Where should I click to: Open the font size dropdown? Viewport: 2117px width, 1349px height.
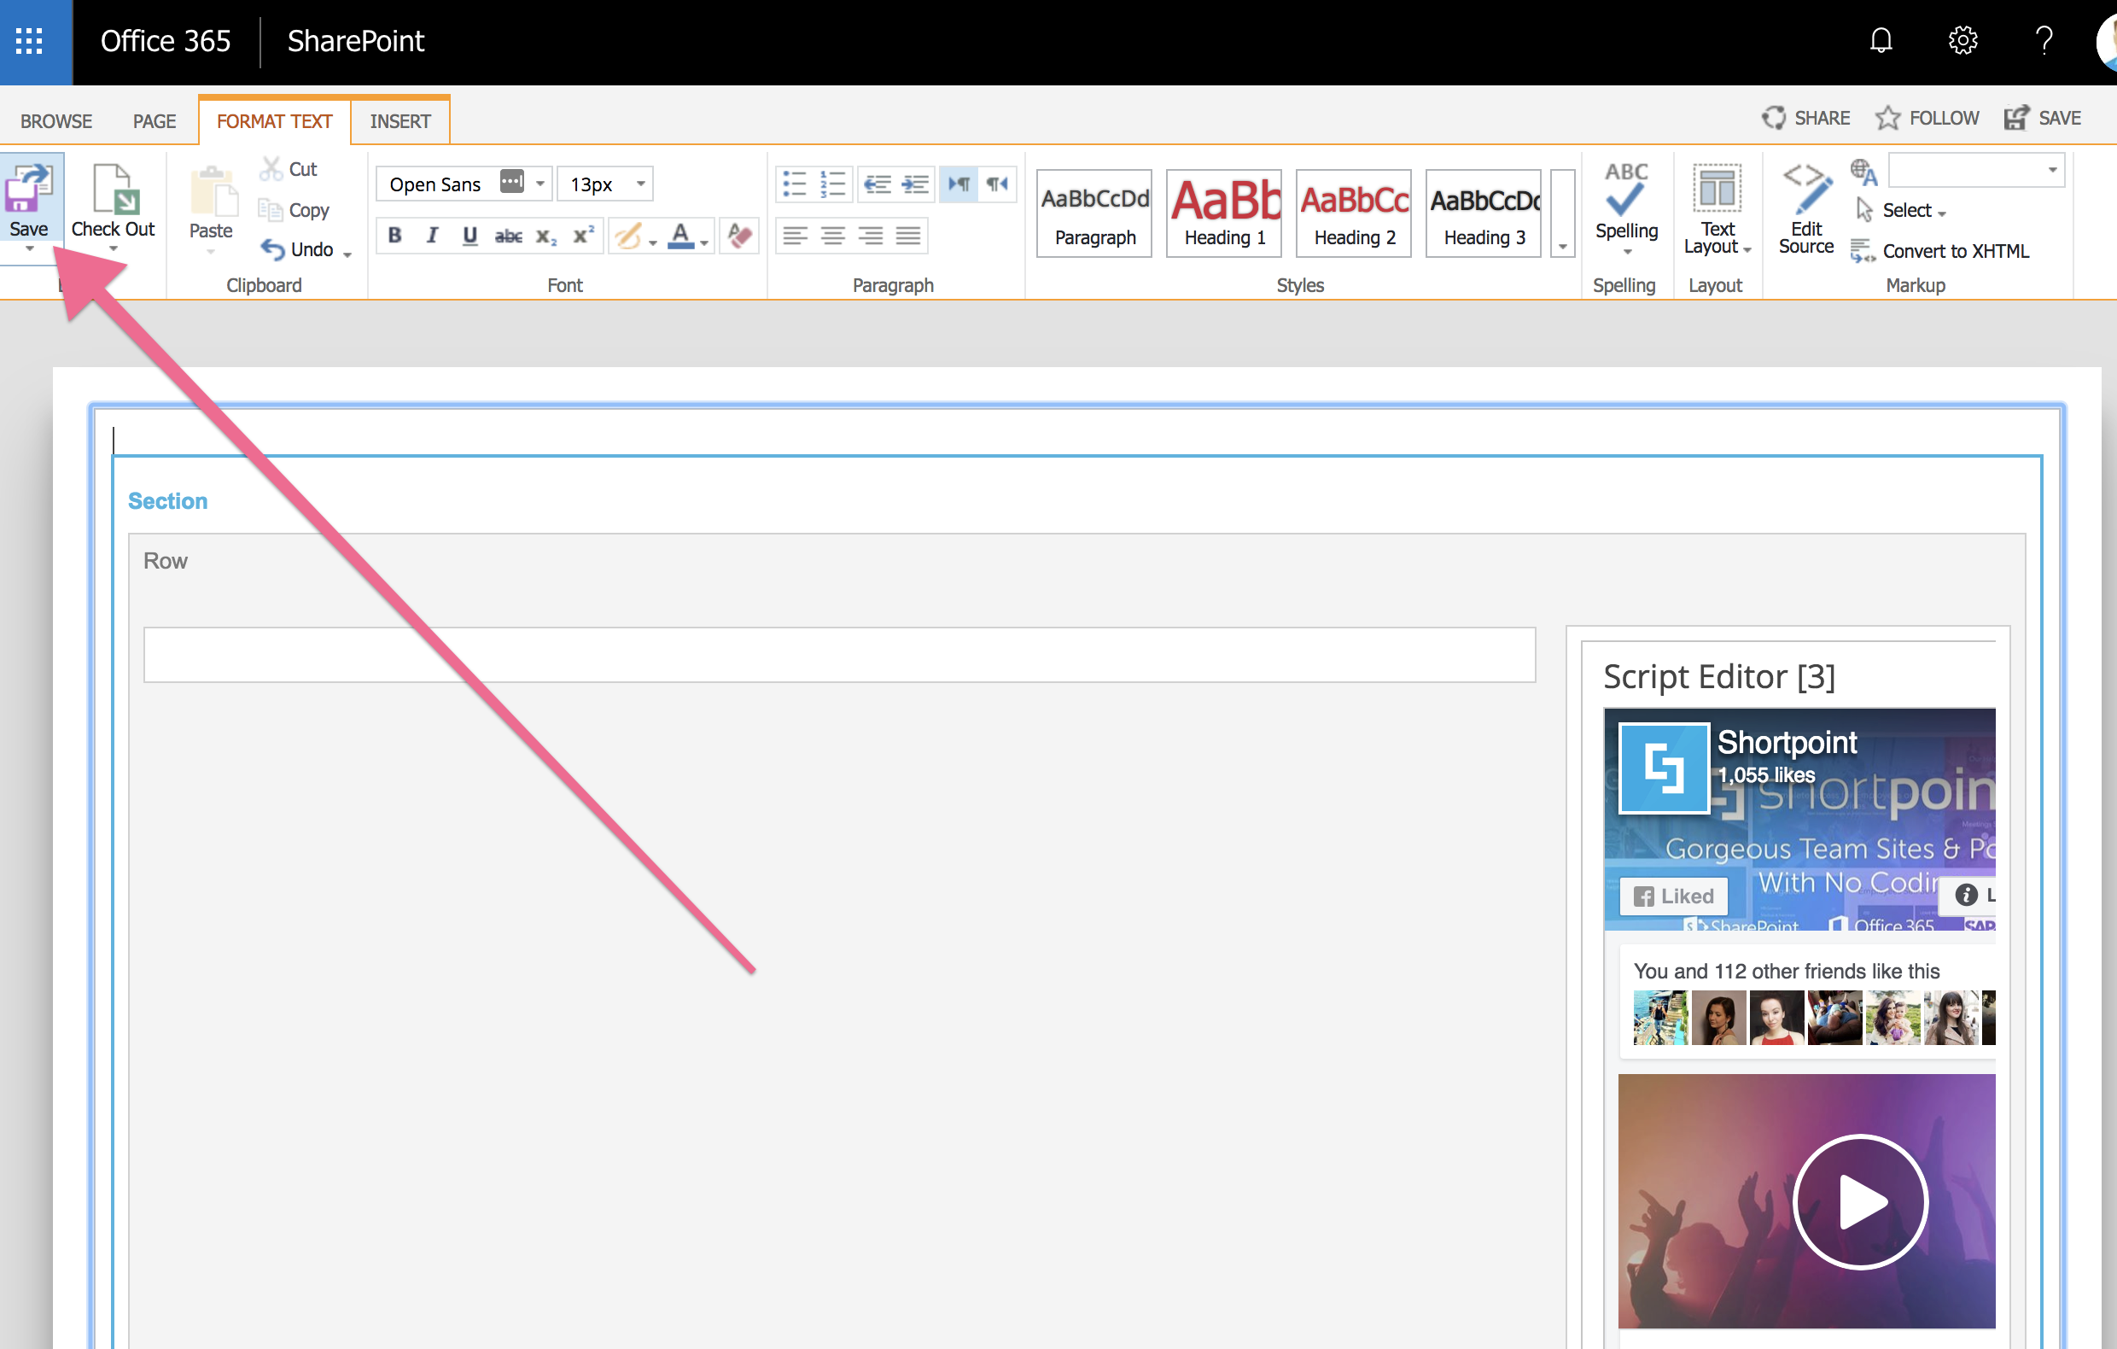(x=643, y=184)
